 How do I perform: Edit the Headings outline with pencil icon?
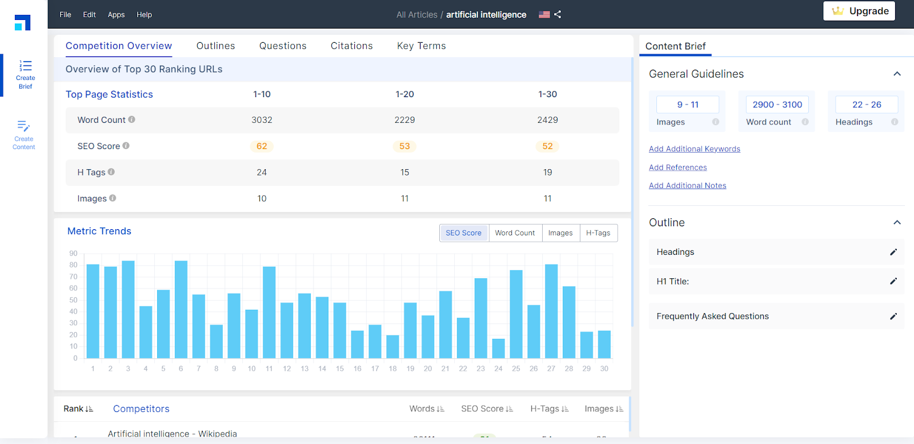click(893, 252)
